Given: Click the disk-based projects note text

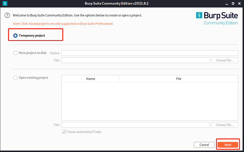Looking at the screenshot, I should 63,24.
